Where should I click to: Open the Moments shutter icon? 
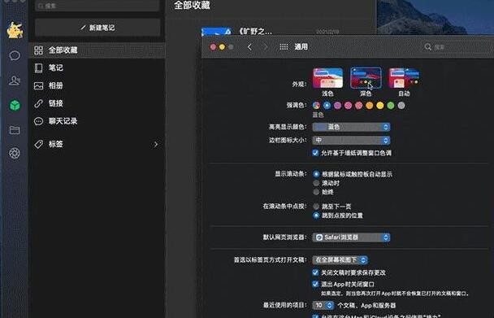[x=15, y=154]
